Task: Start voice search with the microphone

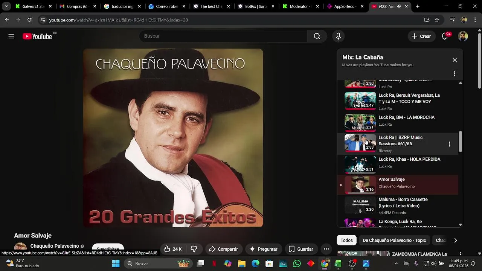Action: (338, 36)
